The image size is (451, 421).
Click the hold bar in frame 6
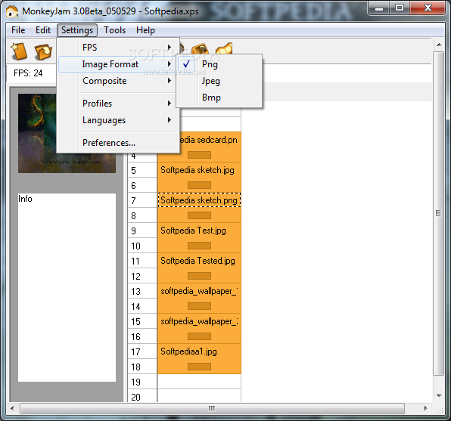199,185
